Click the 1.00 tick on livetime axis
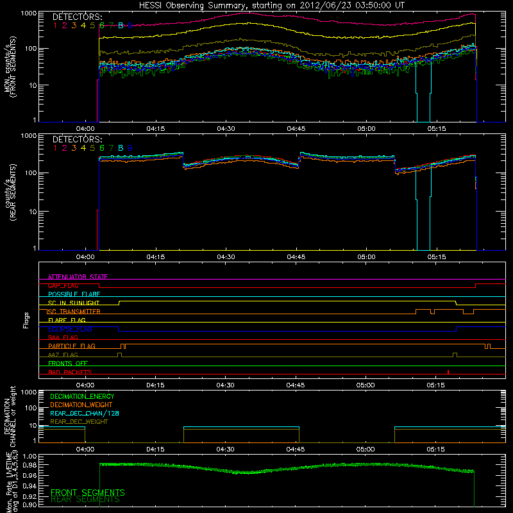 coord(29,457)
